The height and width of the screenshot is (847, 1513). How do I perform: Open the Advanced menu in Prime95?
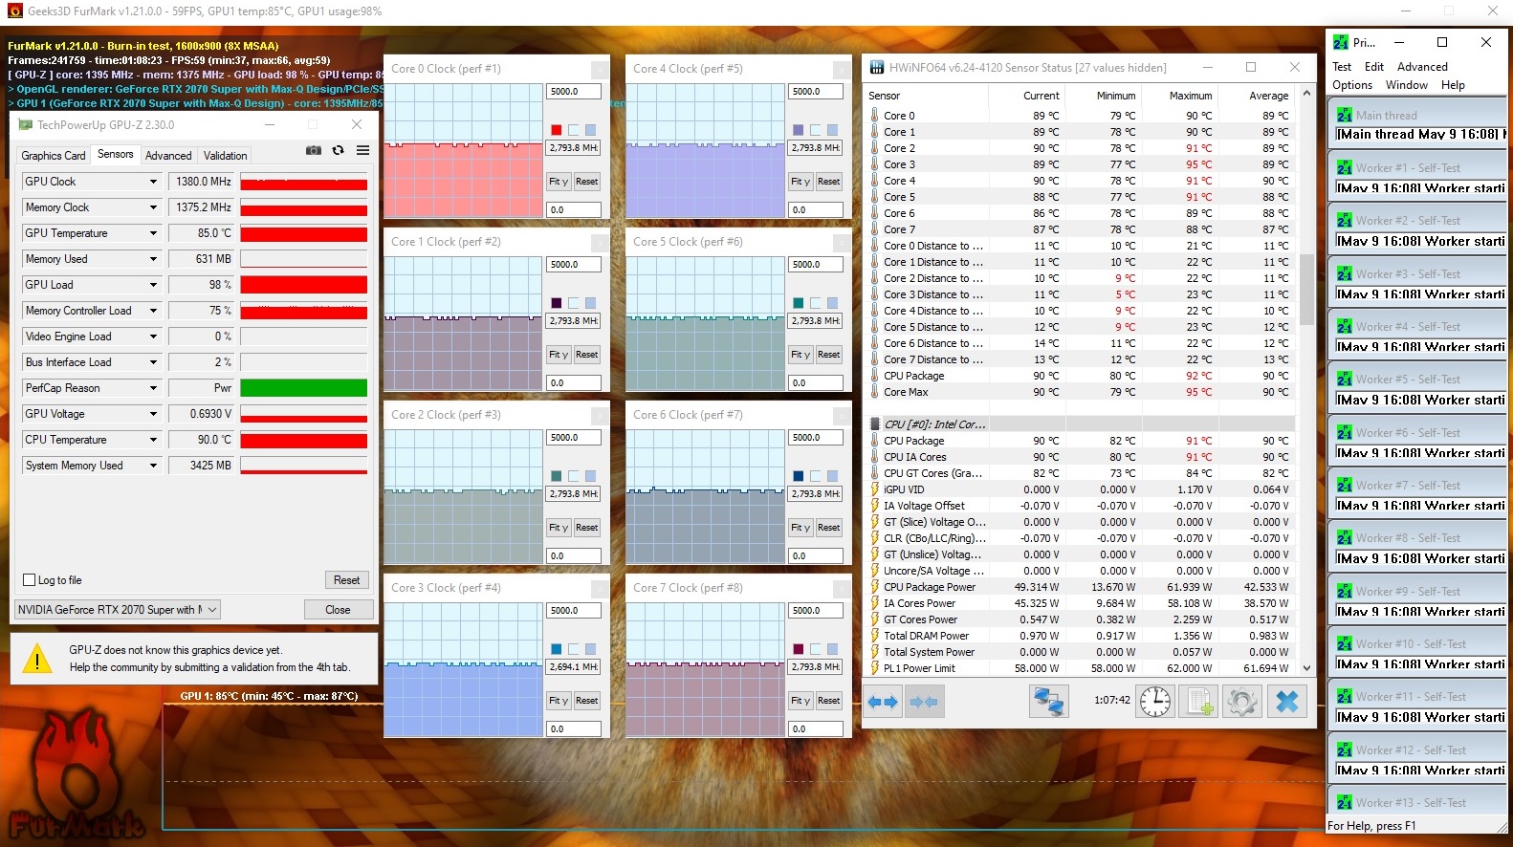[1422, 67]
